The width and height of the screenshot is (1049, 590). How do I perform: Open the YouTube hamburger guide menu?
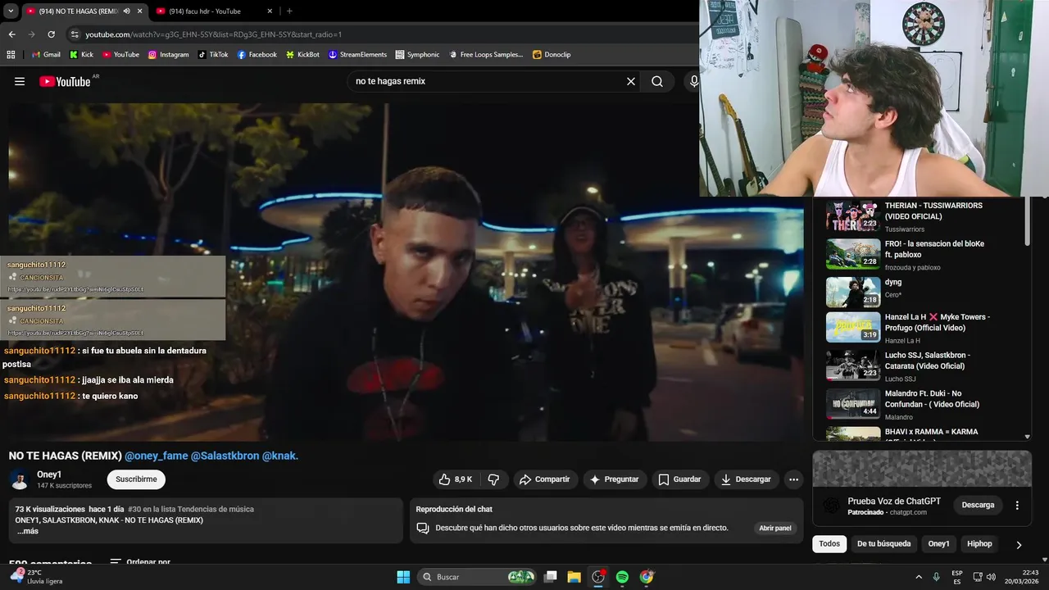[20, 81]
